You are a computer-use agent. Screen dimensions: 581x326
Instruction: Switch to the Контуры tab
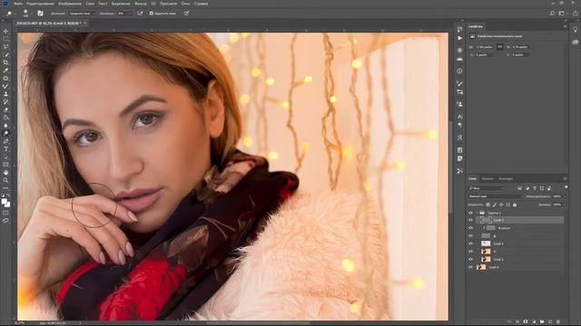[506, 179]
